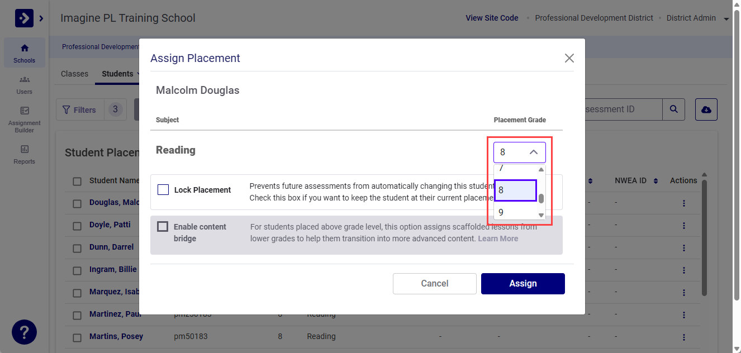Open the Filters button

point(80,110)
